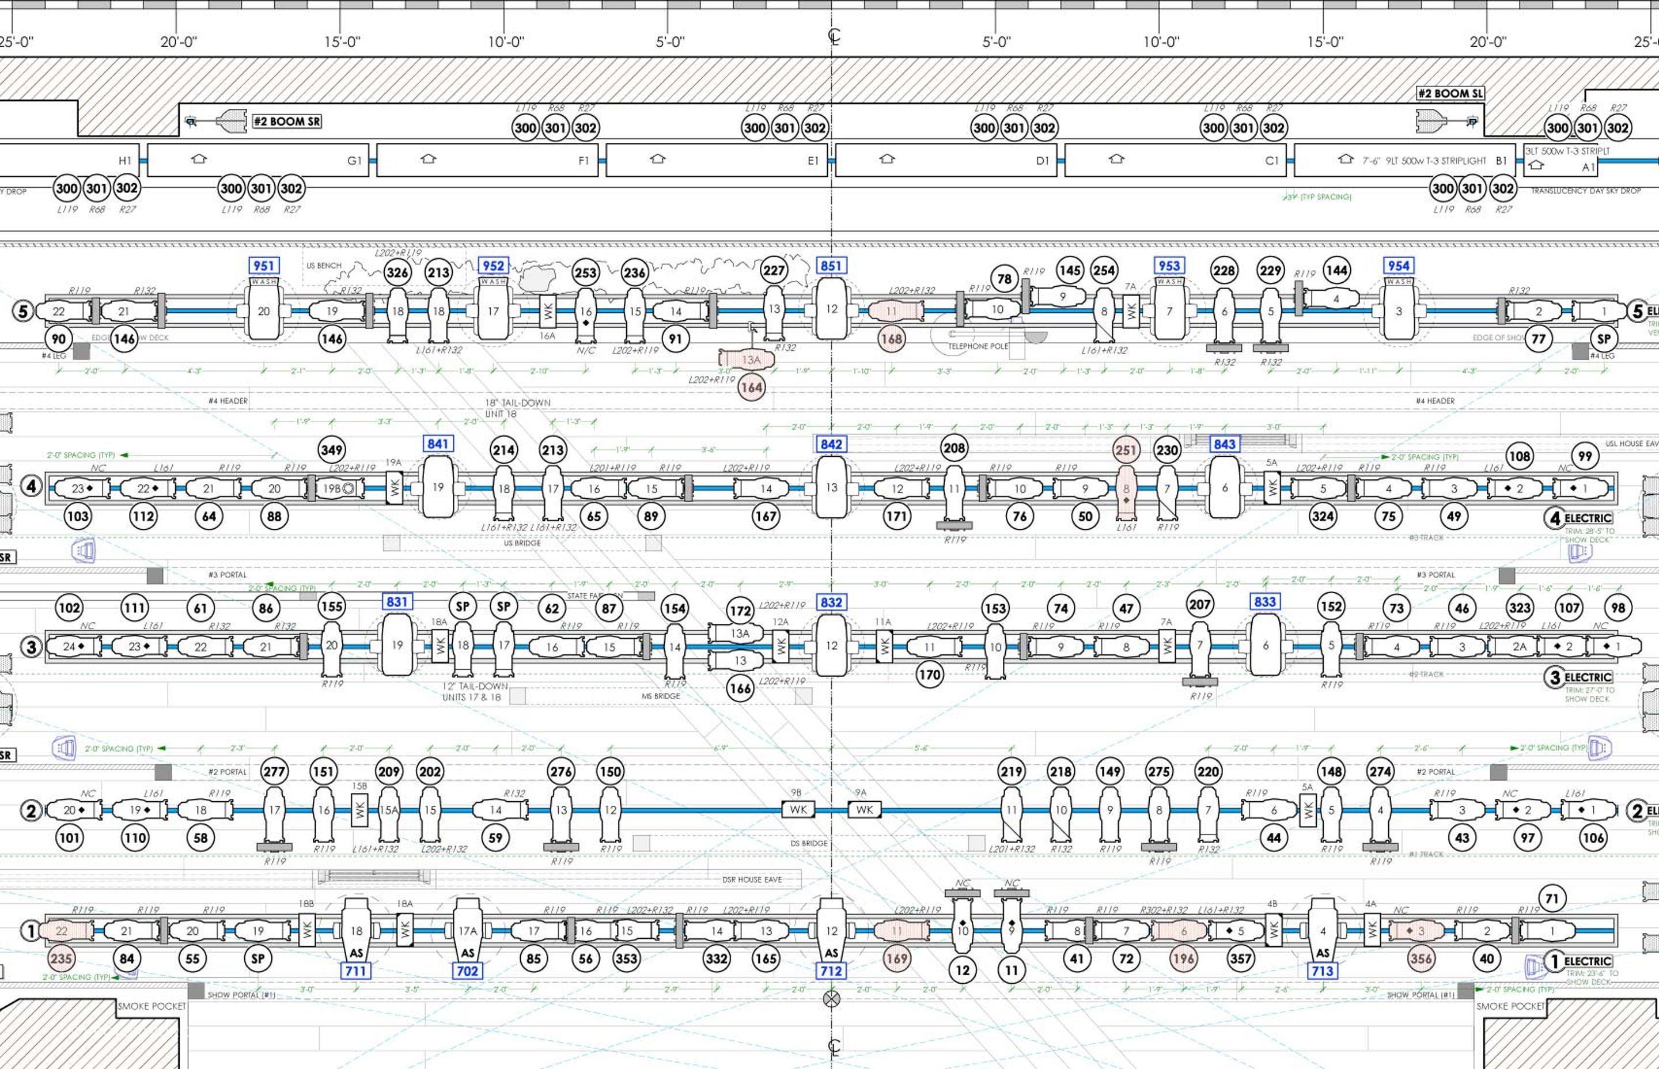Select the blue 702 AS fixture tag
The width and height of the screenshot is (1659, 1069).
[467, 971]
